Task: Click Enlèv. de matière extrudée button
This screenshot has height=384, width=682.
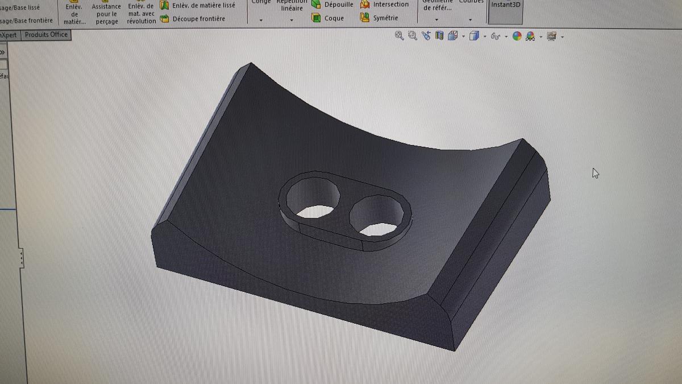Action: pos(74,13)
